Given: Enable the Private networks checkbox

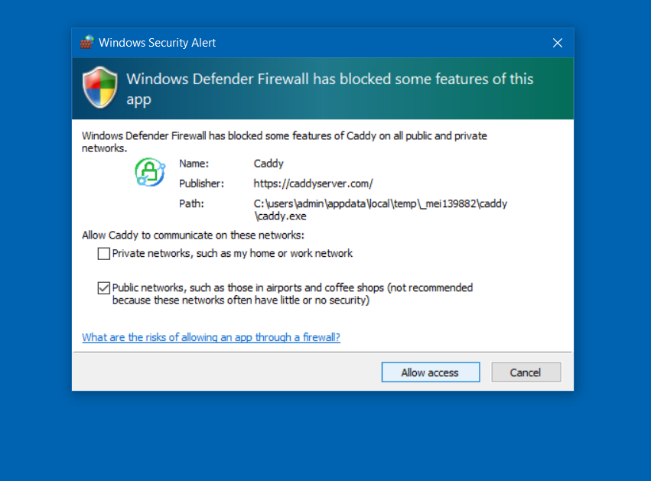Looking at the screenshot, I should coord(104,254).
